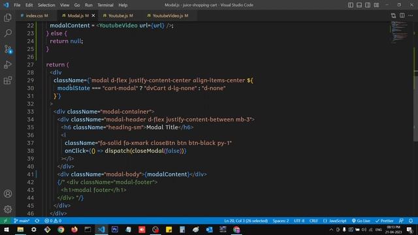Click Ln 20, Col 3 cursor position
The image size is (418, 235).
point(246,221)
